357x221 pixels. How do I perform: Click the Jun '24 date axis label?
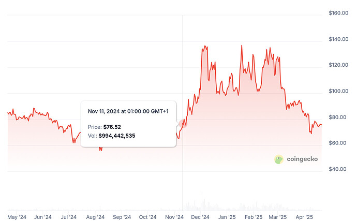[x=43, y=217]
